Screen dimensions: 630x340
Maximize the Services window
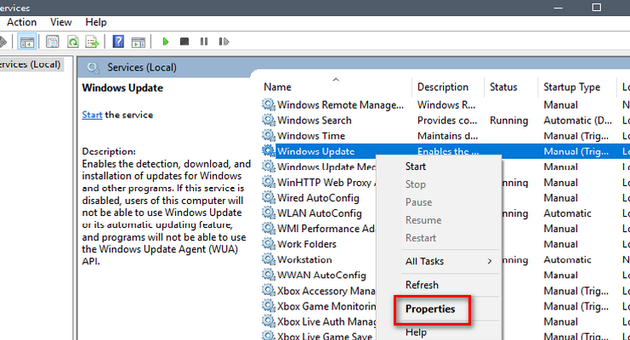(x=597, y=8)
